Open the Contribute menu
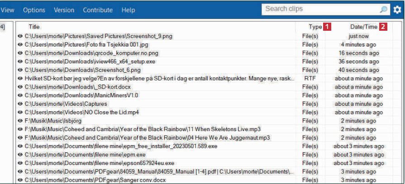This screenshot has width=405, height=184. (98, 10)
